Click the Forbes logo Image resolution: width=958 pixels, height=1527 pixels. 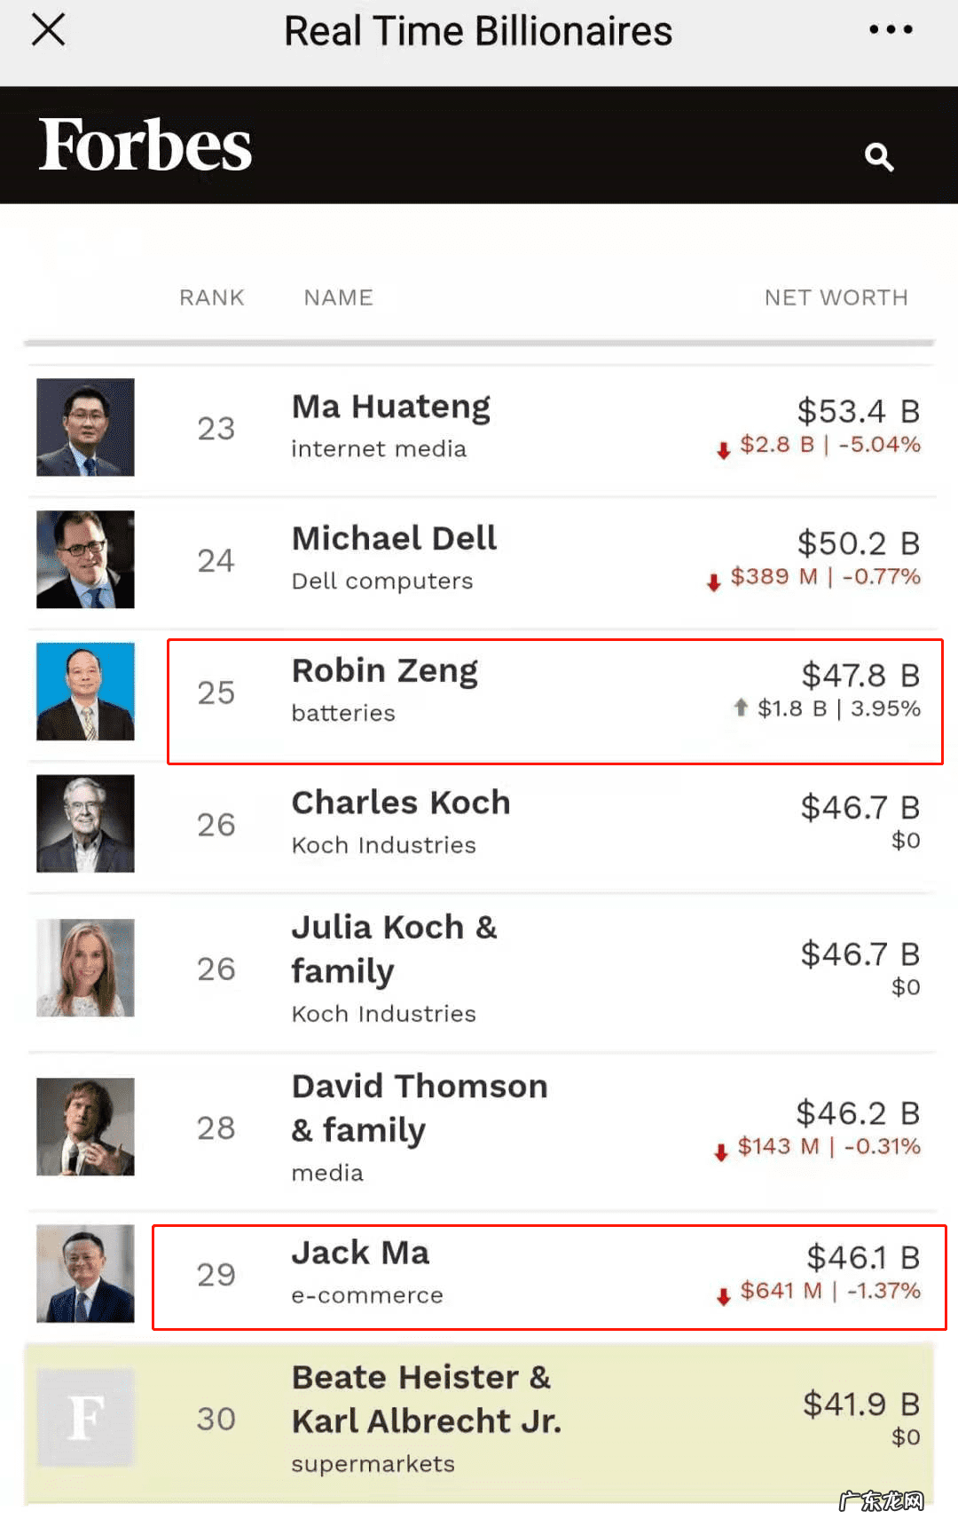coord(145,146)
